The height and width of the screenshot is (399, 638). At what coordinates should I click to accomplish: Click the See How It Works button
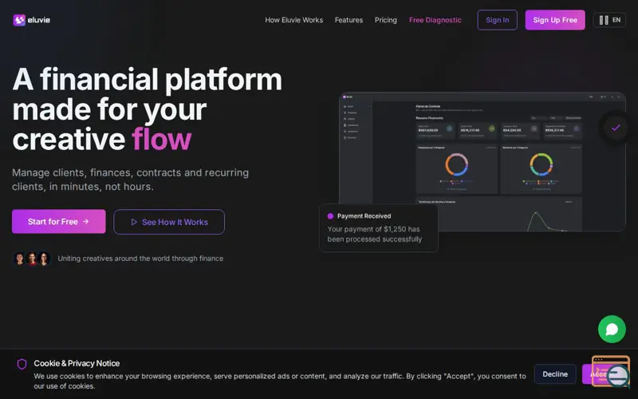coord(169,222)
